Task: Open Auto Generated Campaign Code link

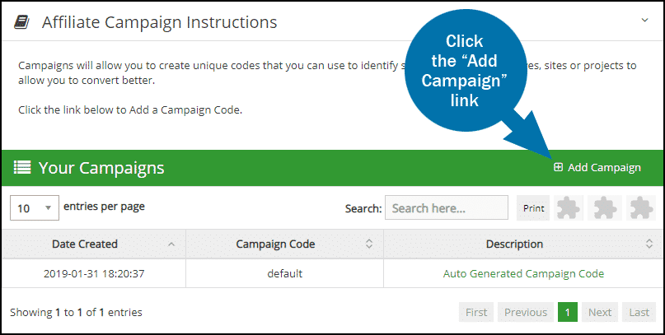Action: [523, 273]
